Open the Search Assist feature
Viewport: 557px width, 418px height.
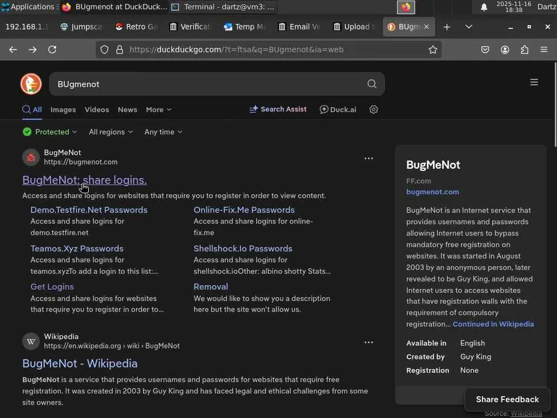(278, 109)
